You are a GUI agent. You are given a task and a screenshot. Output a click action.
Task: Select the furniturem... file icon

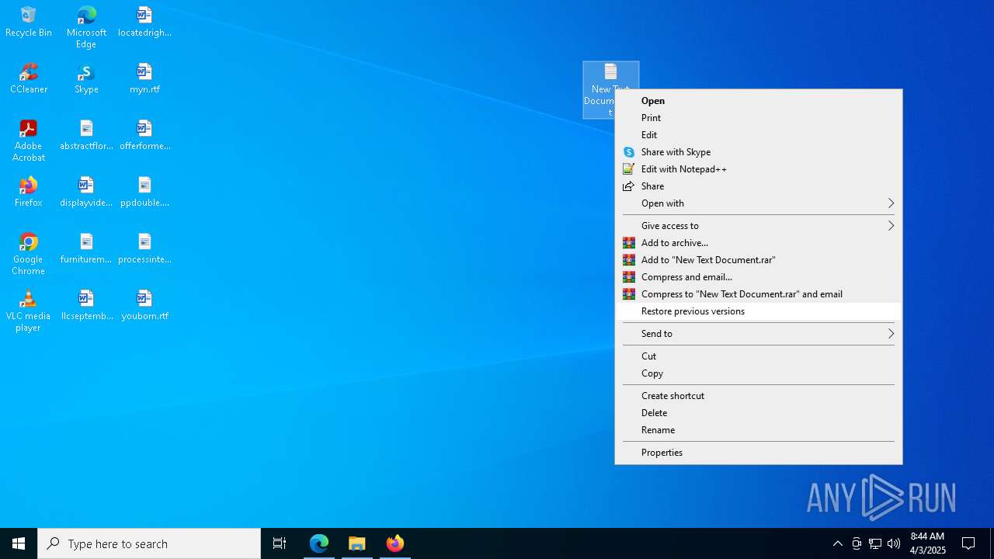86,248
